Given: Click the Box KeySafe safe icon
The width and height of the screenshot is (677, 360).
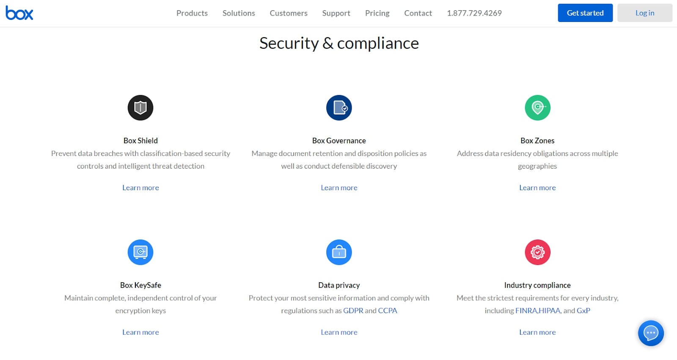Looking at the screenshot, I should click(140, 252).
